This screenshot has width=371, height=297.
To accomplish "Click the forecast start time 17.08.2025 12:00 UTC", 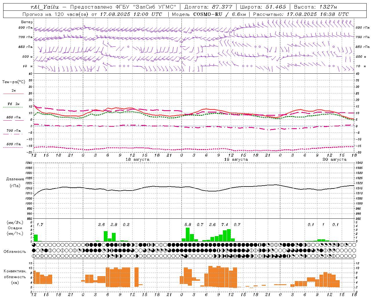I will 131,14.
